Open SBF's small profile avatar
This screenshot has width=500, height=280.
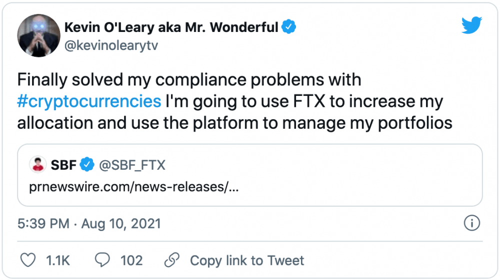tap(38, 165)
